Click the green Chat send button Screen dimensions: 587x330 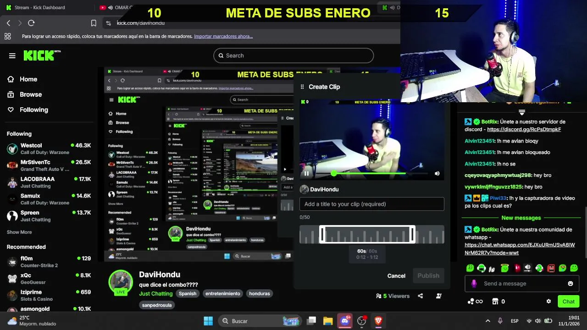pos(569,302)
